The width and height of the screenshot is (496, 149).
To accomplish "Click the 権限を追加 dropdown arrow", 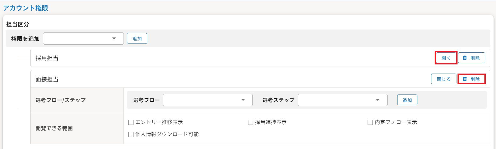I will (114, 38).
